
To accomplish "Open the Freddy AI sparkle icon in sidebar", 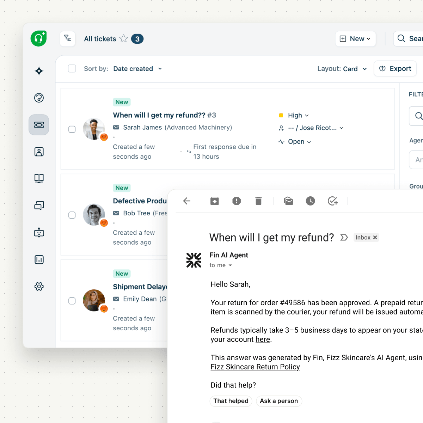I will click(39, 71).
